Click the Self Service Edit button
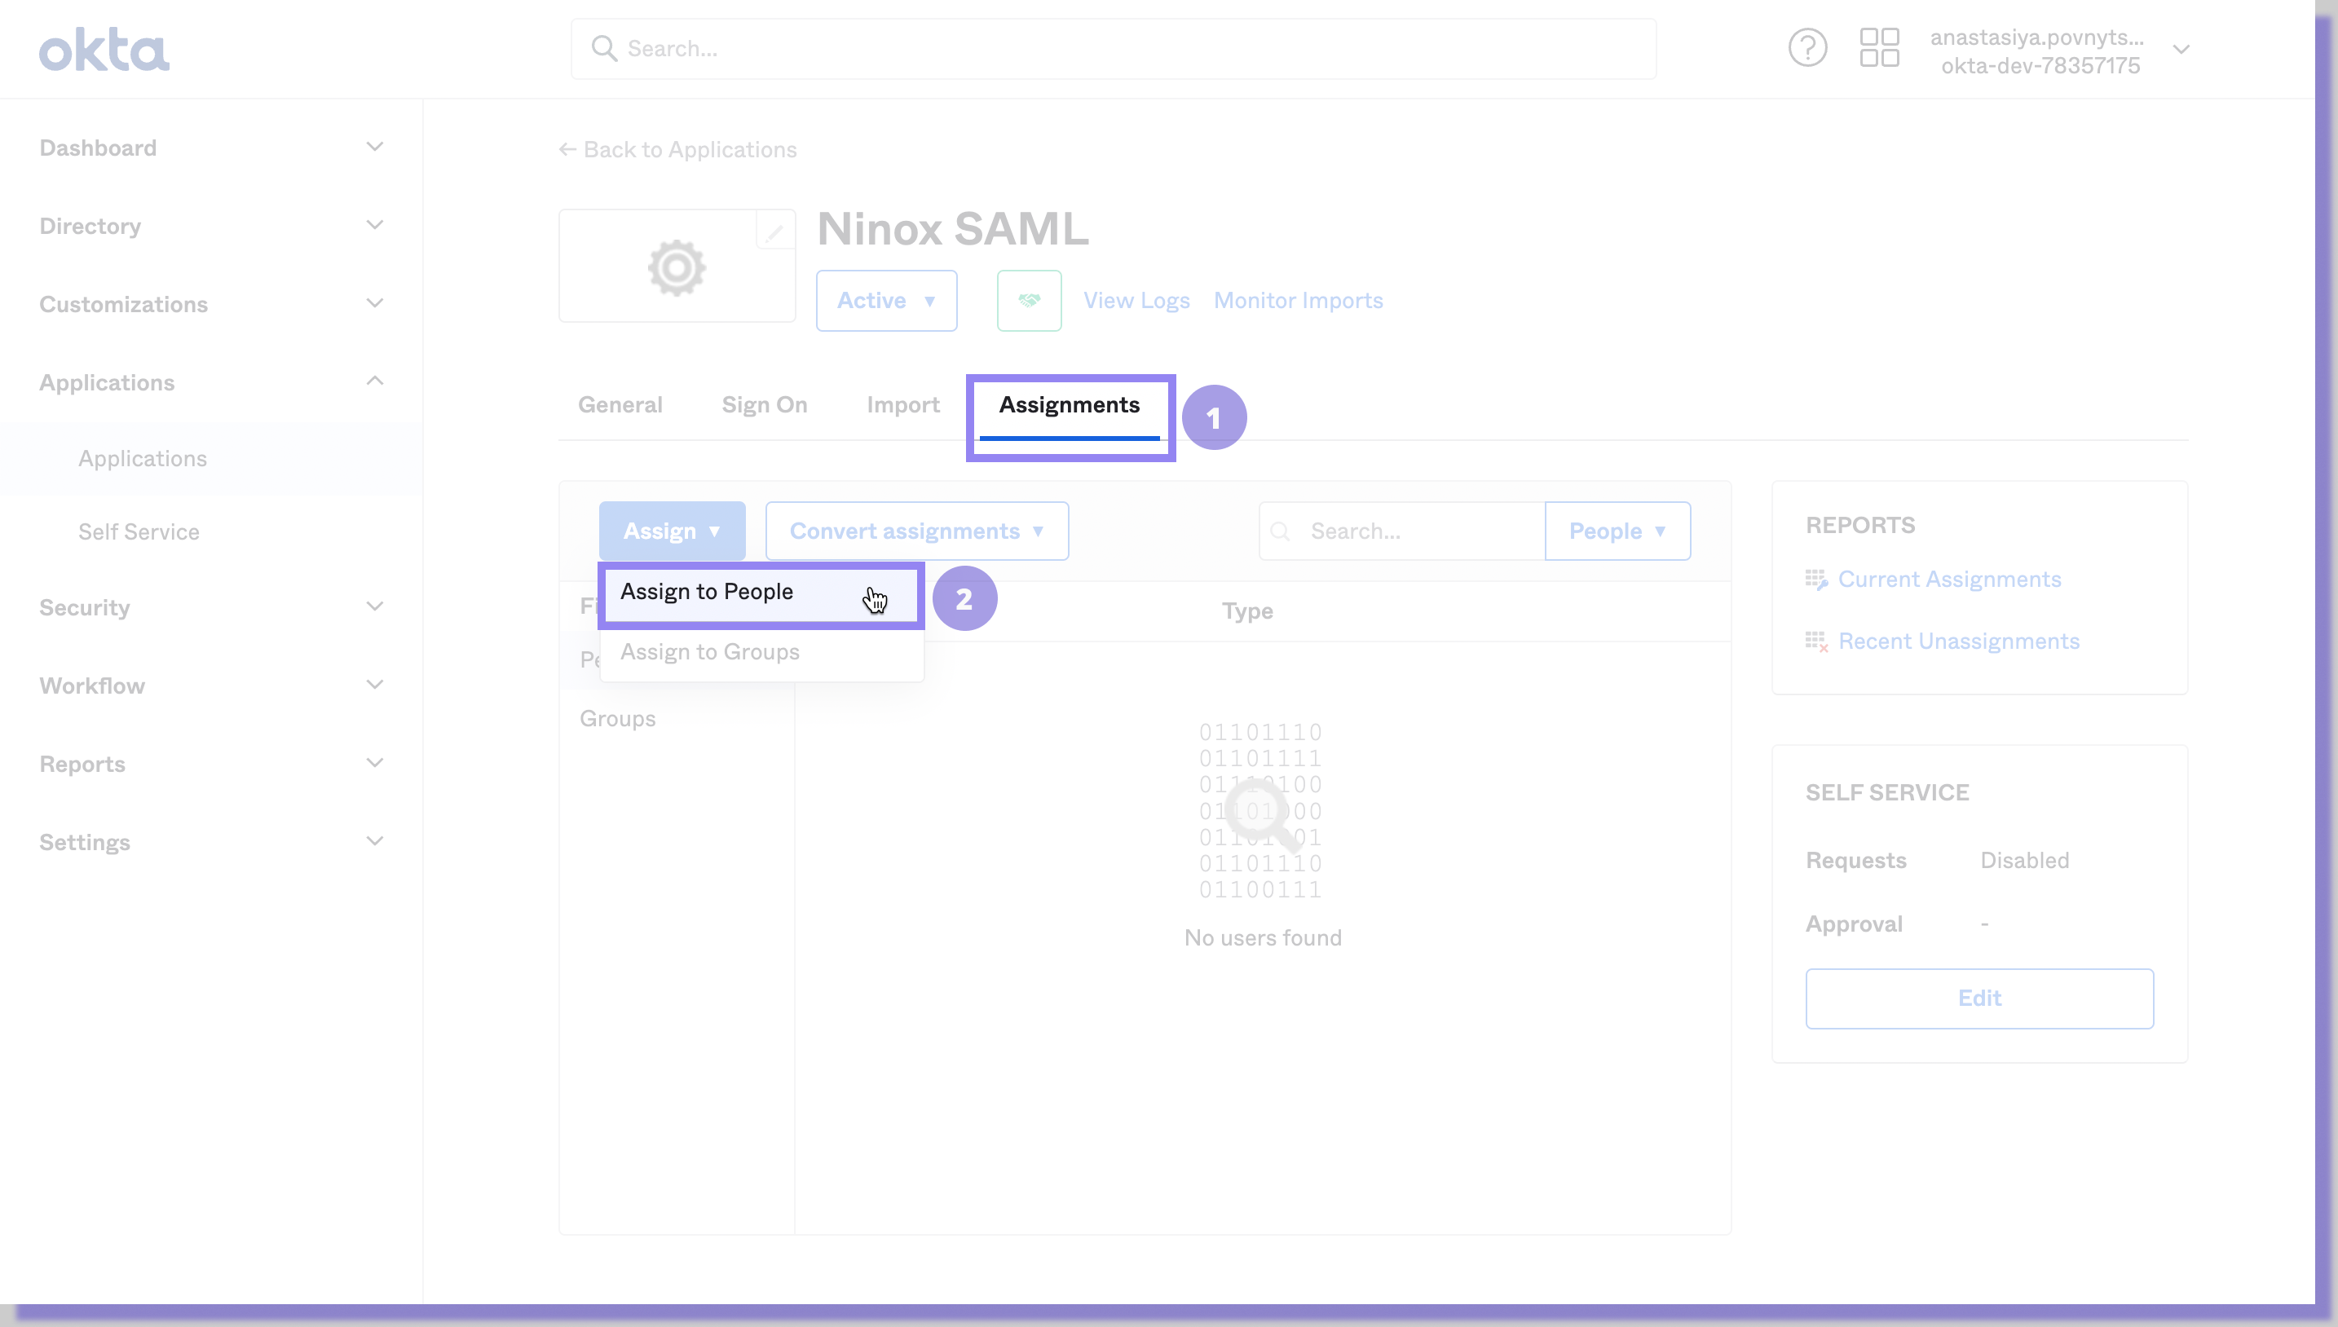 coord(1980,999)
